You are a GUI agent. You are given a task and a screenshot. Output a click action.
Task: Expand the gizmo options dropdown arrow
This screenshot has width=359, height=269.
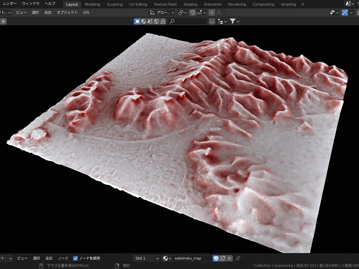point(351,13)
